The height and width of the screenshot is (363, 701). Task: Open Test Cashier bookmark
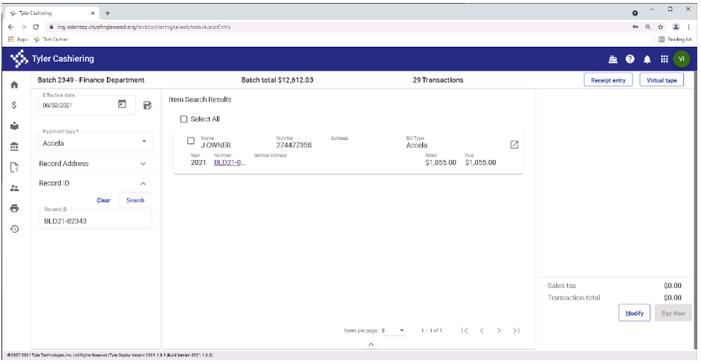[51, 39]
